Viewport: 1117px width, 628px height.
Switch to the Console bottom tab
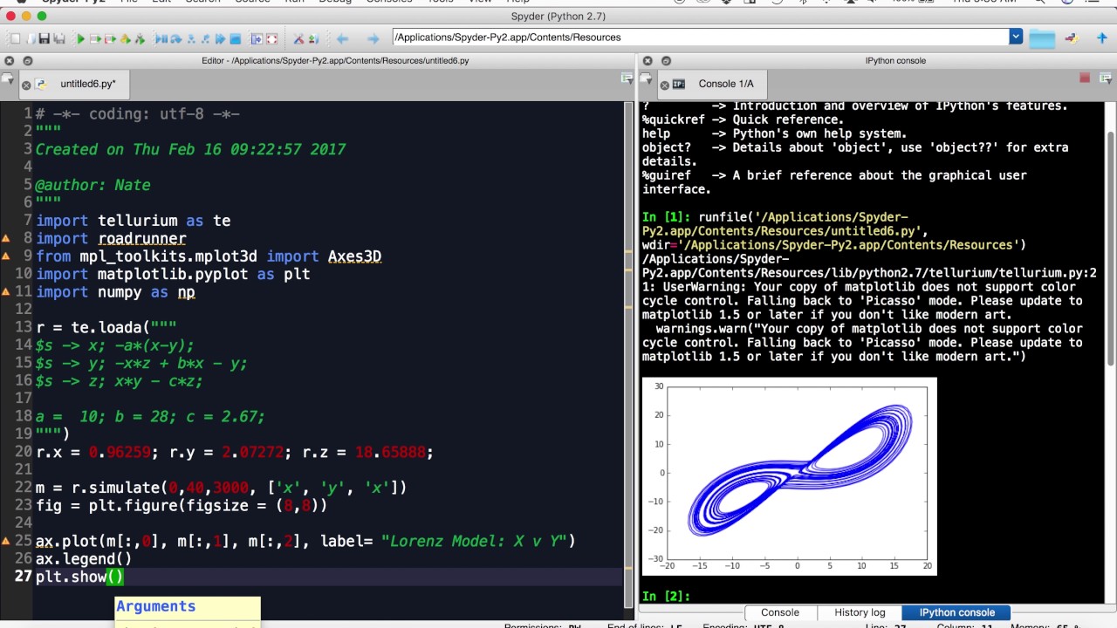point(779,612)
